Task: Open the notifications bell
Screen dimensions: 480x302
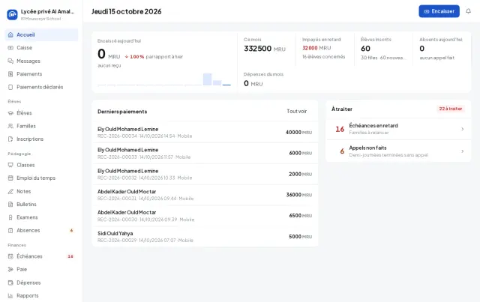Action: click(468, 11)
